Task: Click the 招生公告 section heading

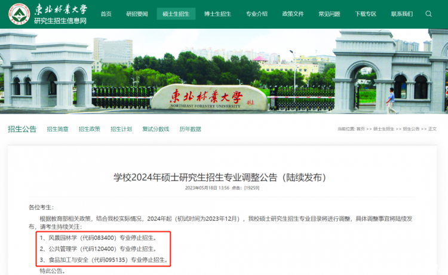Action: (x=22, y=129)
